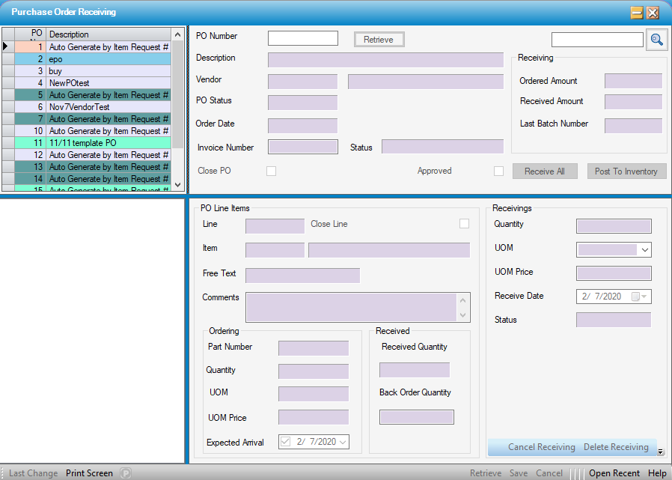Click the overflow arrow below Delete Receiving

pos(661,452)
